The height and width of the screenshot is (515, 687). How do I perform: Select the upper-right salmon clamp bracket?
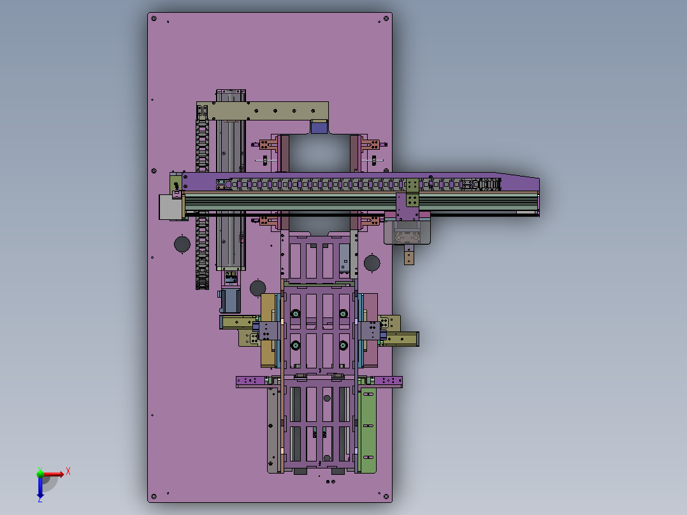coord(371,145)
